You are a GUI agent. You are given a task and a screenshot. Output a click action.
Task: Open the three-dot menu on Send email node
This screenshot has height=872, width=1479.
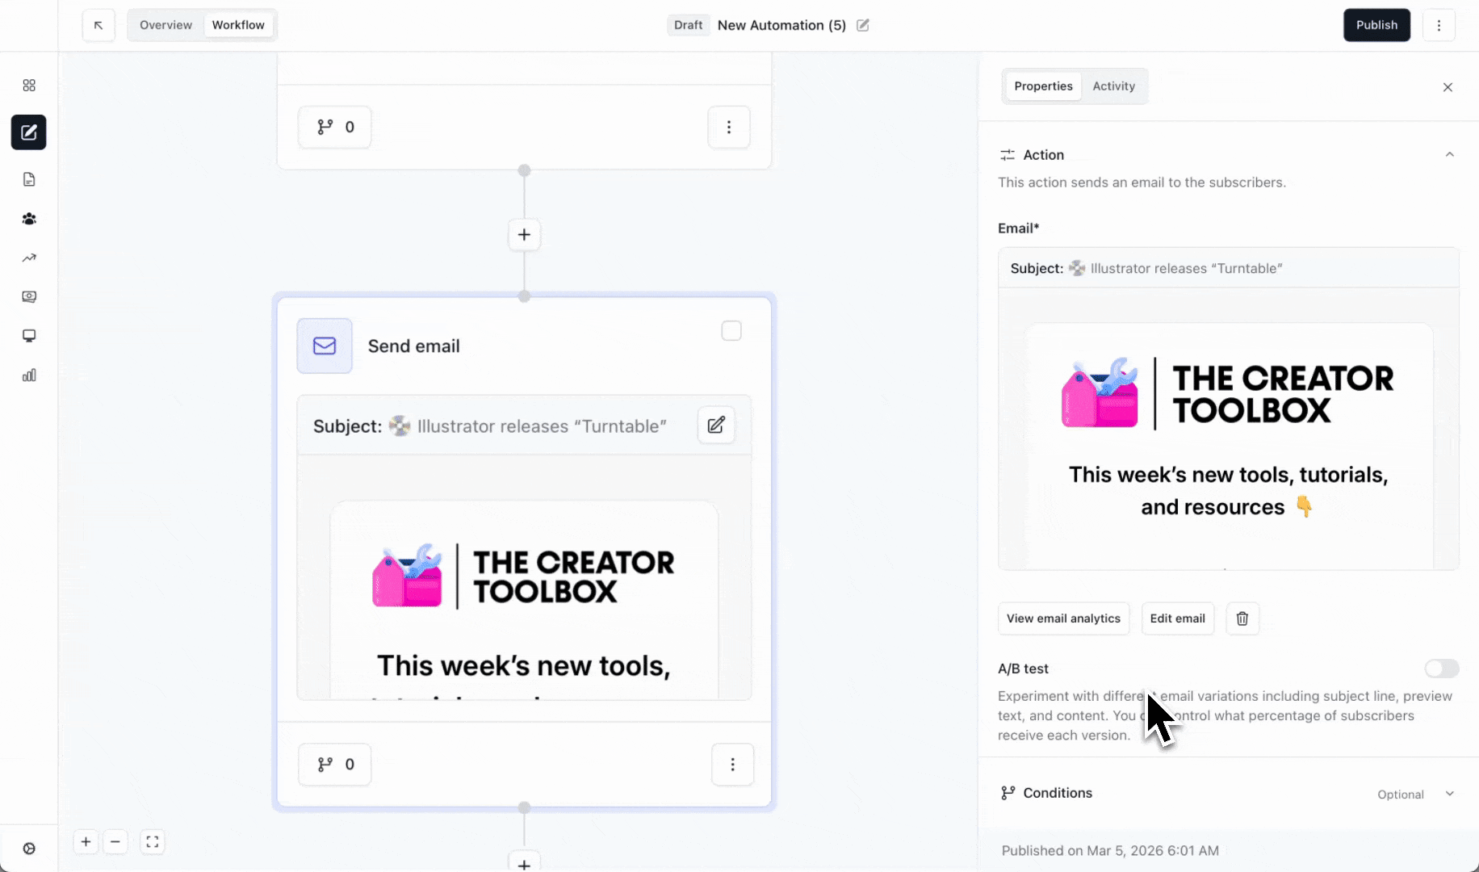[x=732, y=765]
